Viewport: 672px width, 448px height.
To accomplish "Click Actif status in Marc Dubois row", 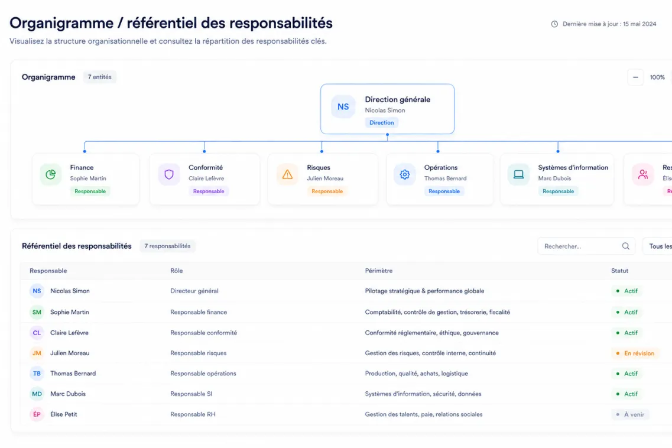I will click(x=626, y=394).
